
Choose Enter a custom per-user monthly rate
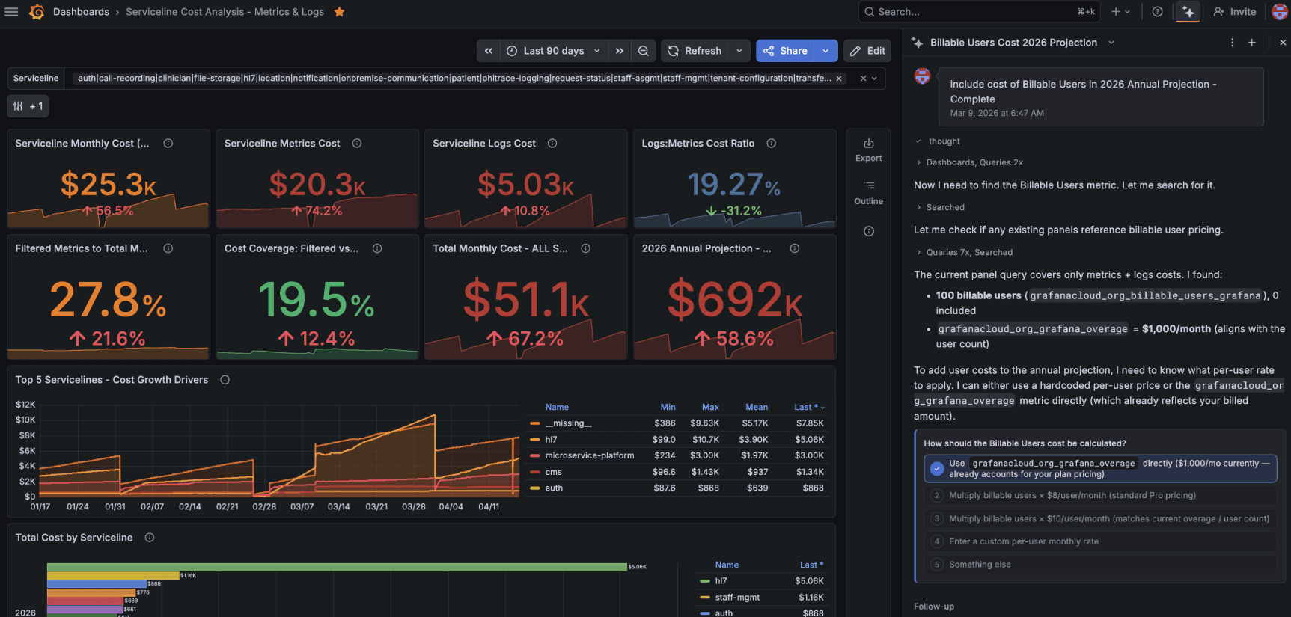[1100, 541]
